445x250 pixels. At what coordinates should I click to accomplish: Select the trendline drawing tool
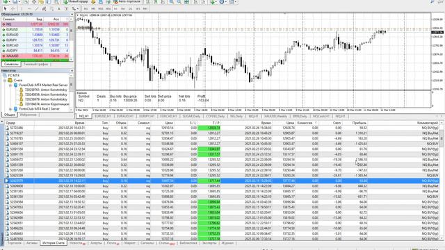pos(37,9)
